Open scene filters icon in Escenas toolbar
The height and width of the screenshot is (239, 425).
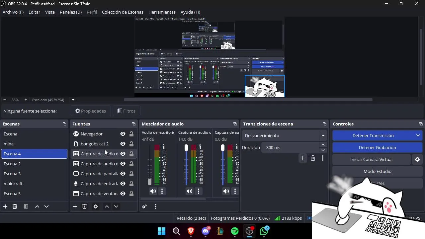tap(26, 206)
